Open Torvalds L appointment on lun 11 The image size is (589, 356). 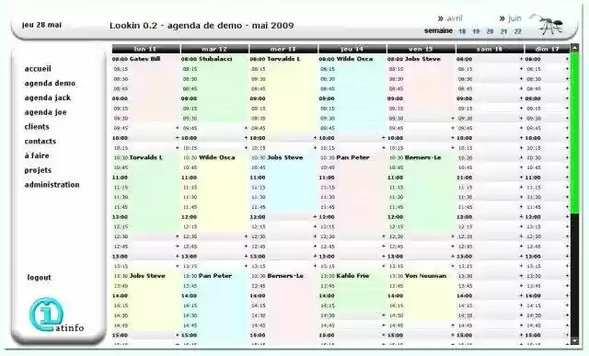point(145,157)
